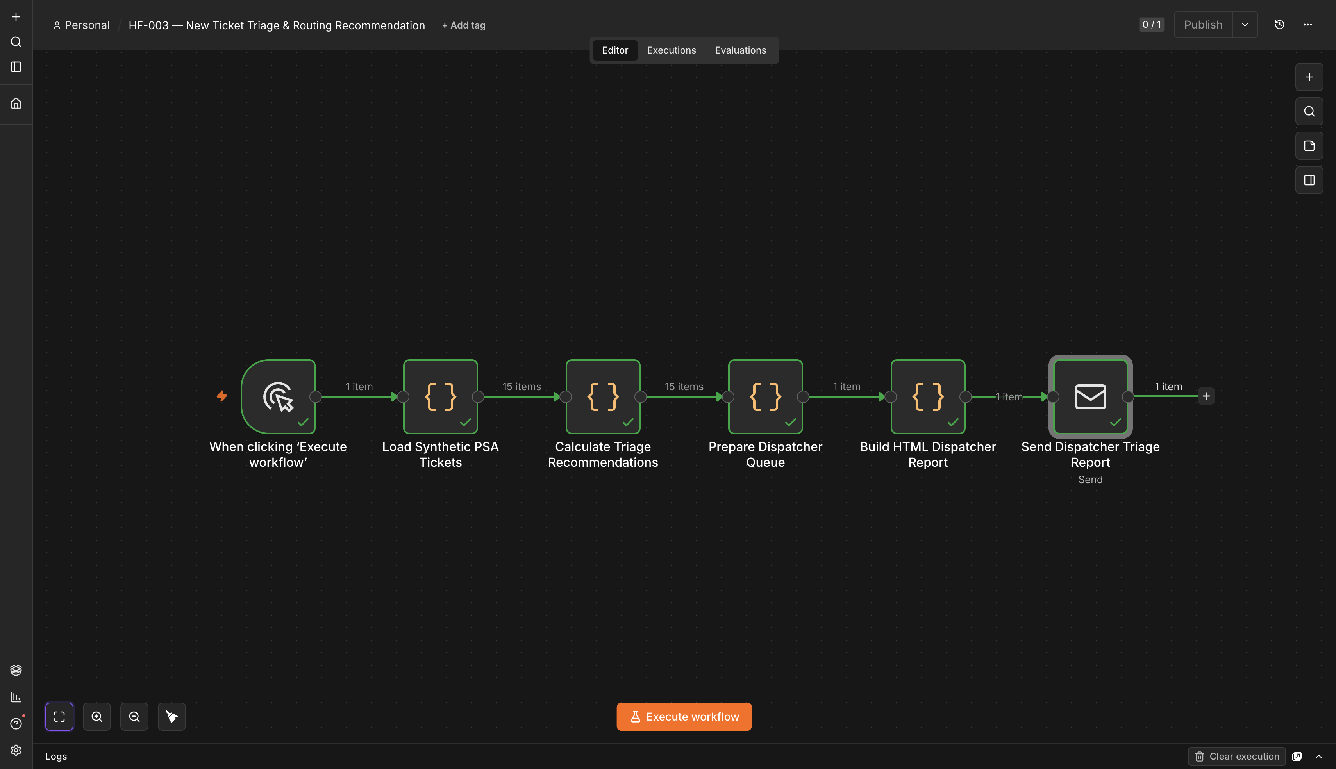Select Calculate Triage Recommendations code node

603,397
